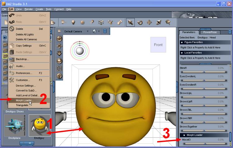Create a new spotlight from toolbar

tap(92, 22)
